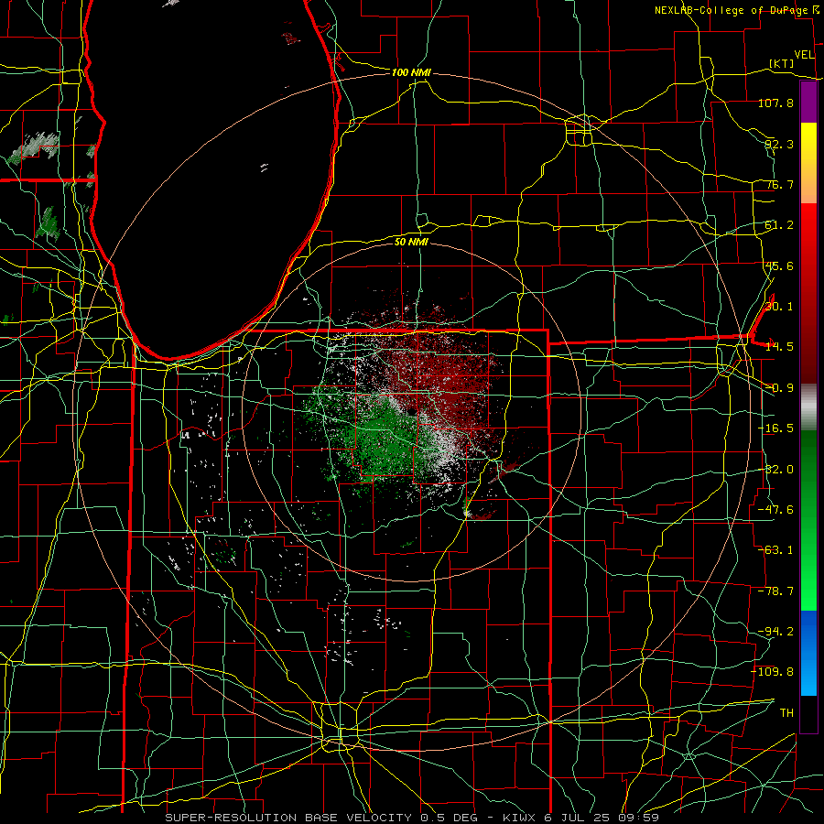
Task: Click the [KT] units label
Action: click(782, 63)
